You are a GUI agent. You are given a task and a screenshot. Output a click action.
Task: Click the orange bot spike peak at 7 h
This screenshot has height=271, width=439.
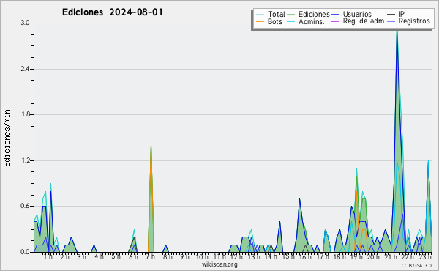151,146
